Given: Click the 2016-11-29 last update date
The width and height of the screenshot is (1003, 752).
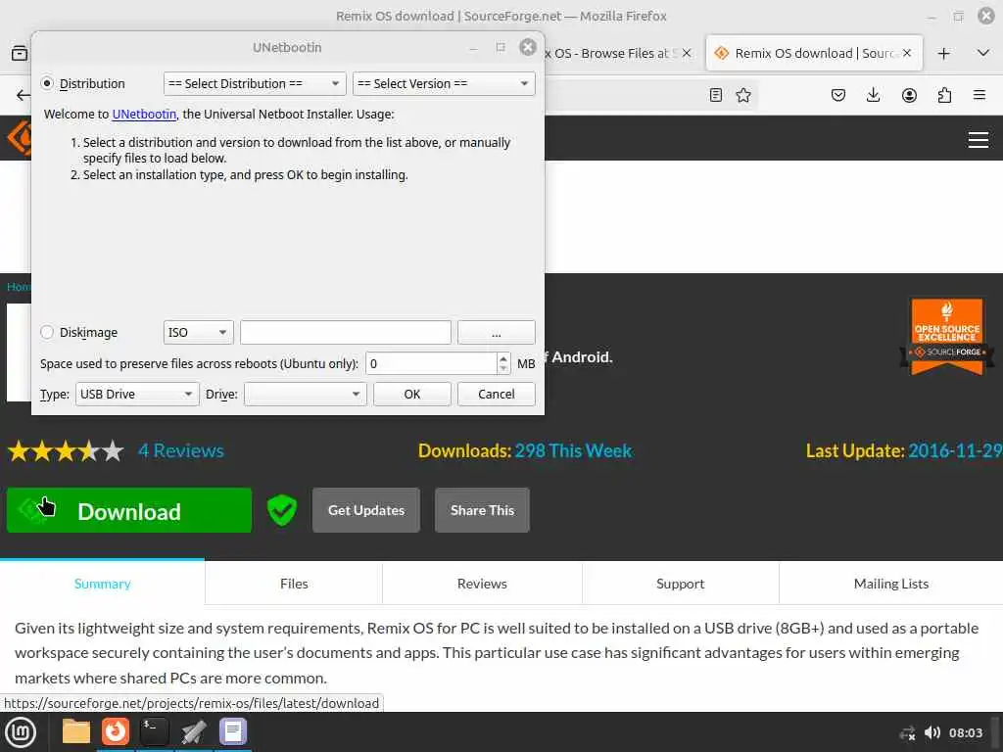Looking at the screenshot, I should [x=955, y=450].
